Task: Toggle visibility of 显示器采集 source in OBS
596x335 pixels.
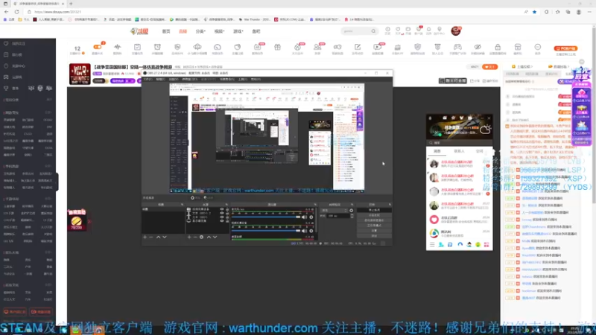Action: click(222, 220)
